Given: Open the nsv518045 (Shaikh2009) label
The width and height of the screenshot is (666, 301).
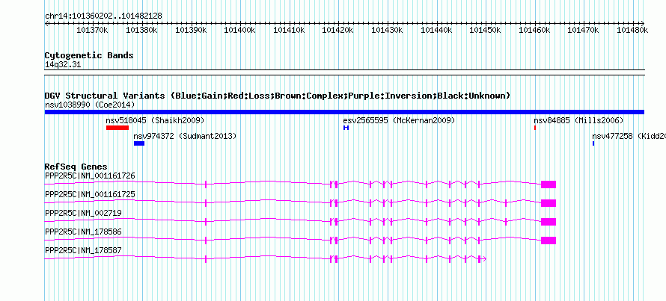Looking at the screenshot, I should [155, 120].
